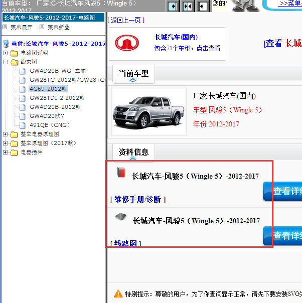The height and width of the screenshot is (303, 302).
Task: Collapse the 线束图 tree node
Action: (5, 62)
